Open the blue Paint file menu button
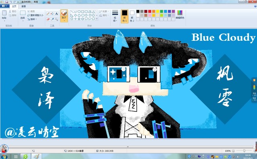257x159 pixels. pyautogui.click(x=4, y=6)
